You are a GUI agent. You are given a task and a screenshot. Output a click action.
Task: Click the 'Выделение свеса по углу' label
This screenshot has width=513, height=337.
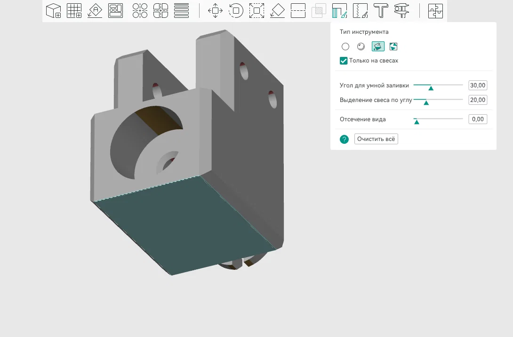click(x=376, y=100)
